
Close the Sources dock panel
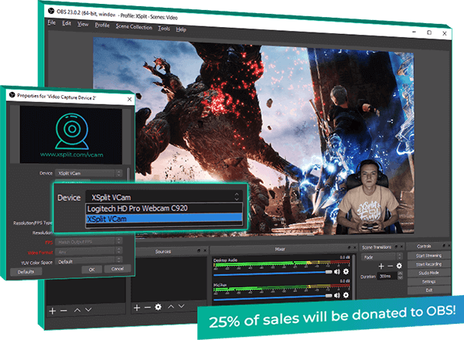[205, 250]
